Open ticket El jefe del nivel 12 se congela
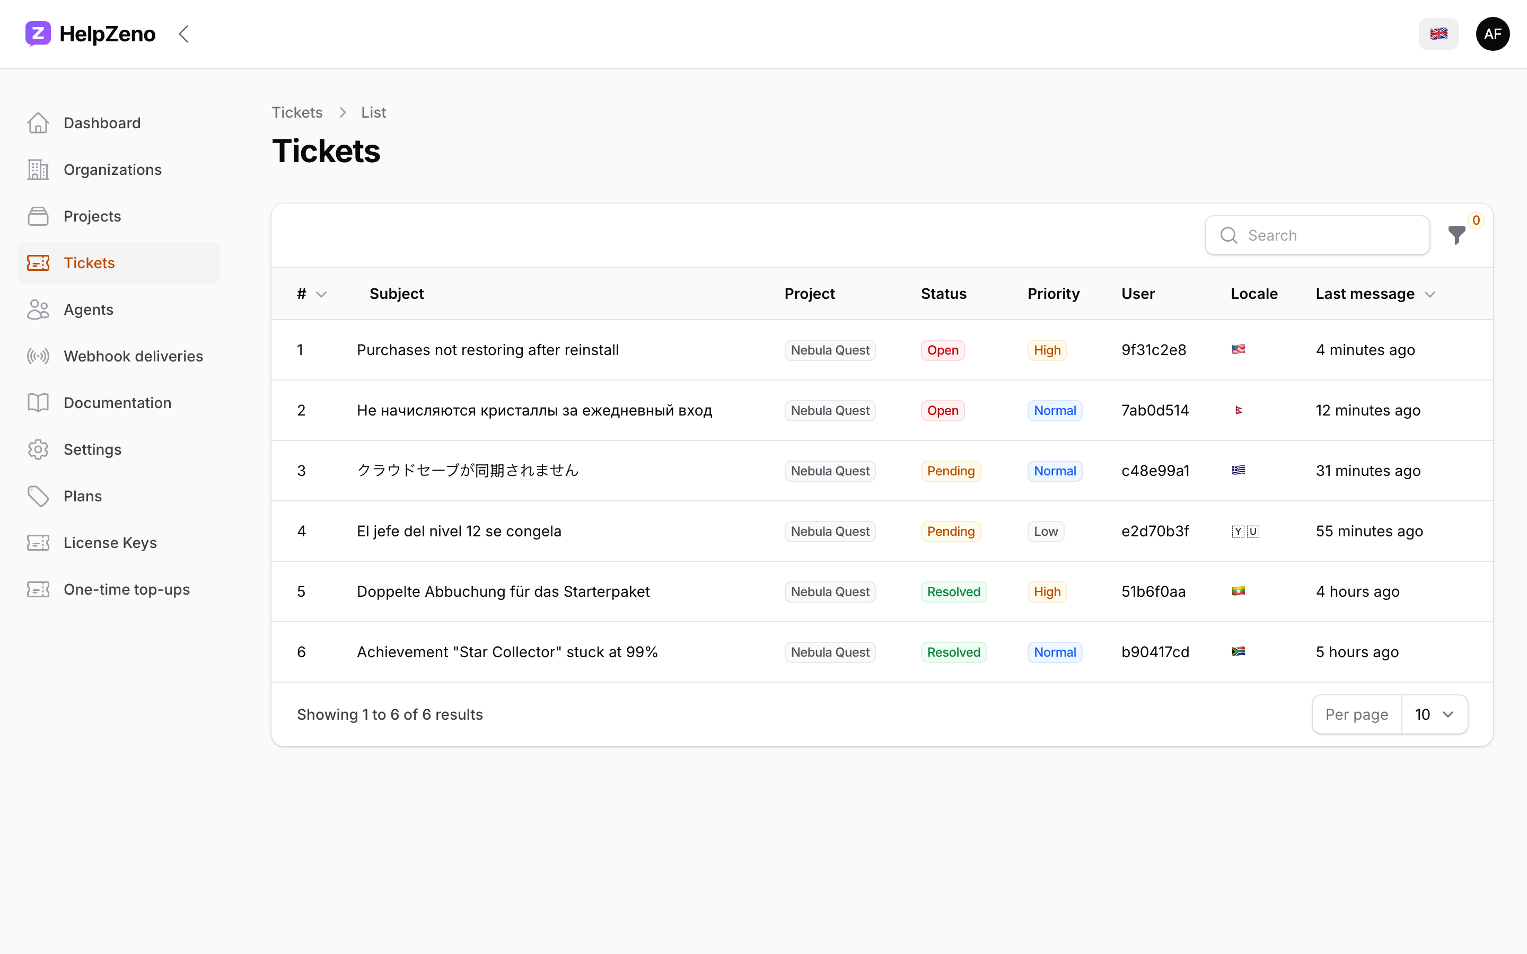This screenshot has height=954, width=1527. pos(459,531)
